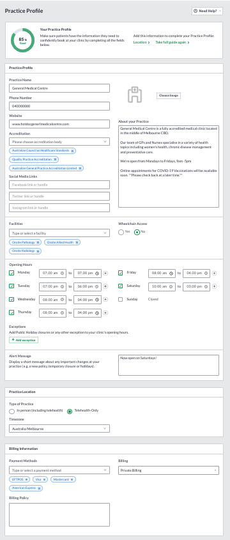Add another time slot for Friday
230x540 pixels.
pyautogui.click(x=215, y=273)
